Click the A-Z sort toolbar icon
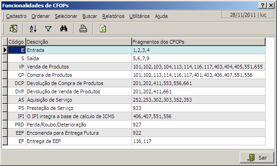 (33, 29)
